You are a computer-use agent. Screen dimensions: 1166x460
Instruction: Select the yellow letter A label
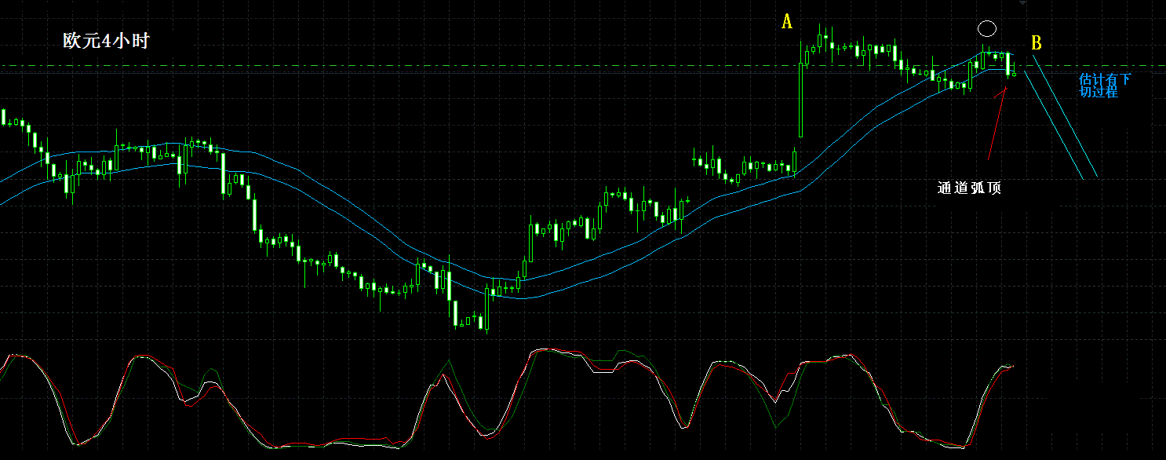[787, 22]
